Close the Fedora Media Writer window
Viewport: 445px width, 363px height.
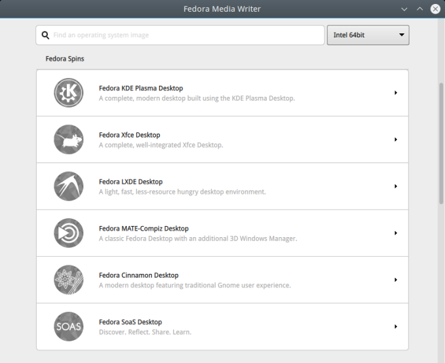coord(435,9)
